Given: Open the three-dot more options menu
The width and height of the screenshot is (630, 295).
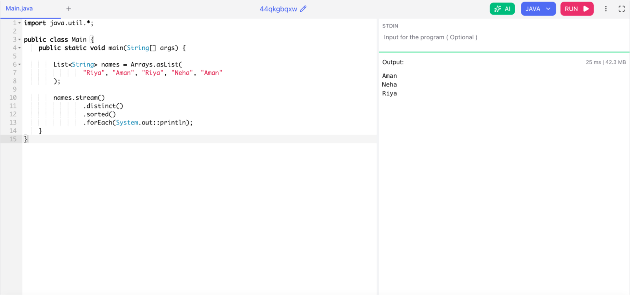Looking at the screenshot, I should click(x=606, y=9).
